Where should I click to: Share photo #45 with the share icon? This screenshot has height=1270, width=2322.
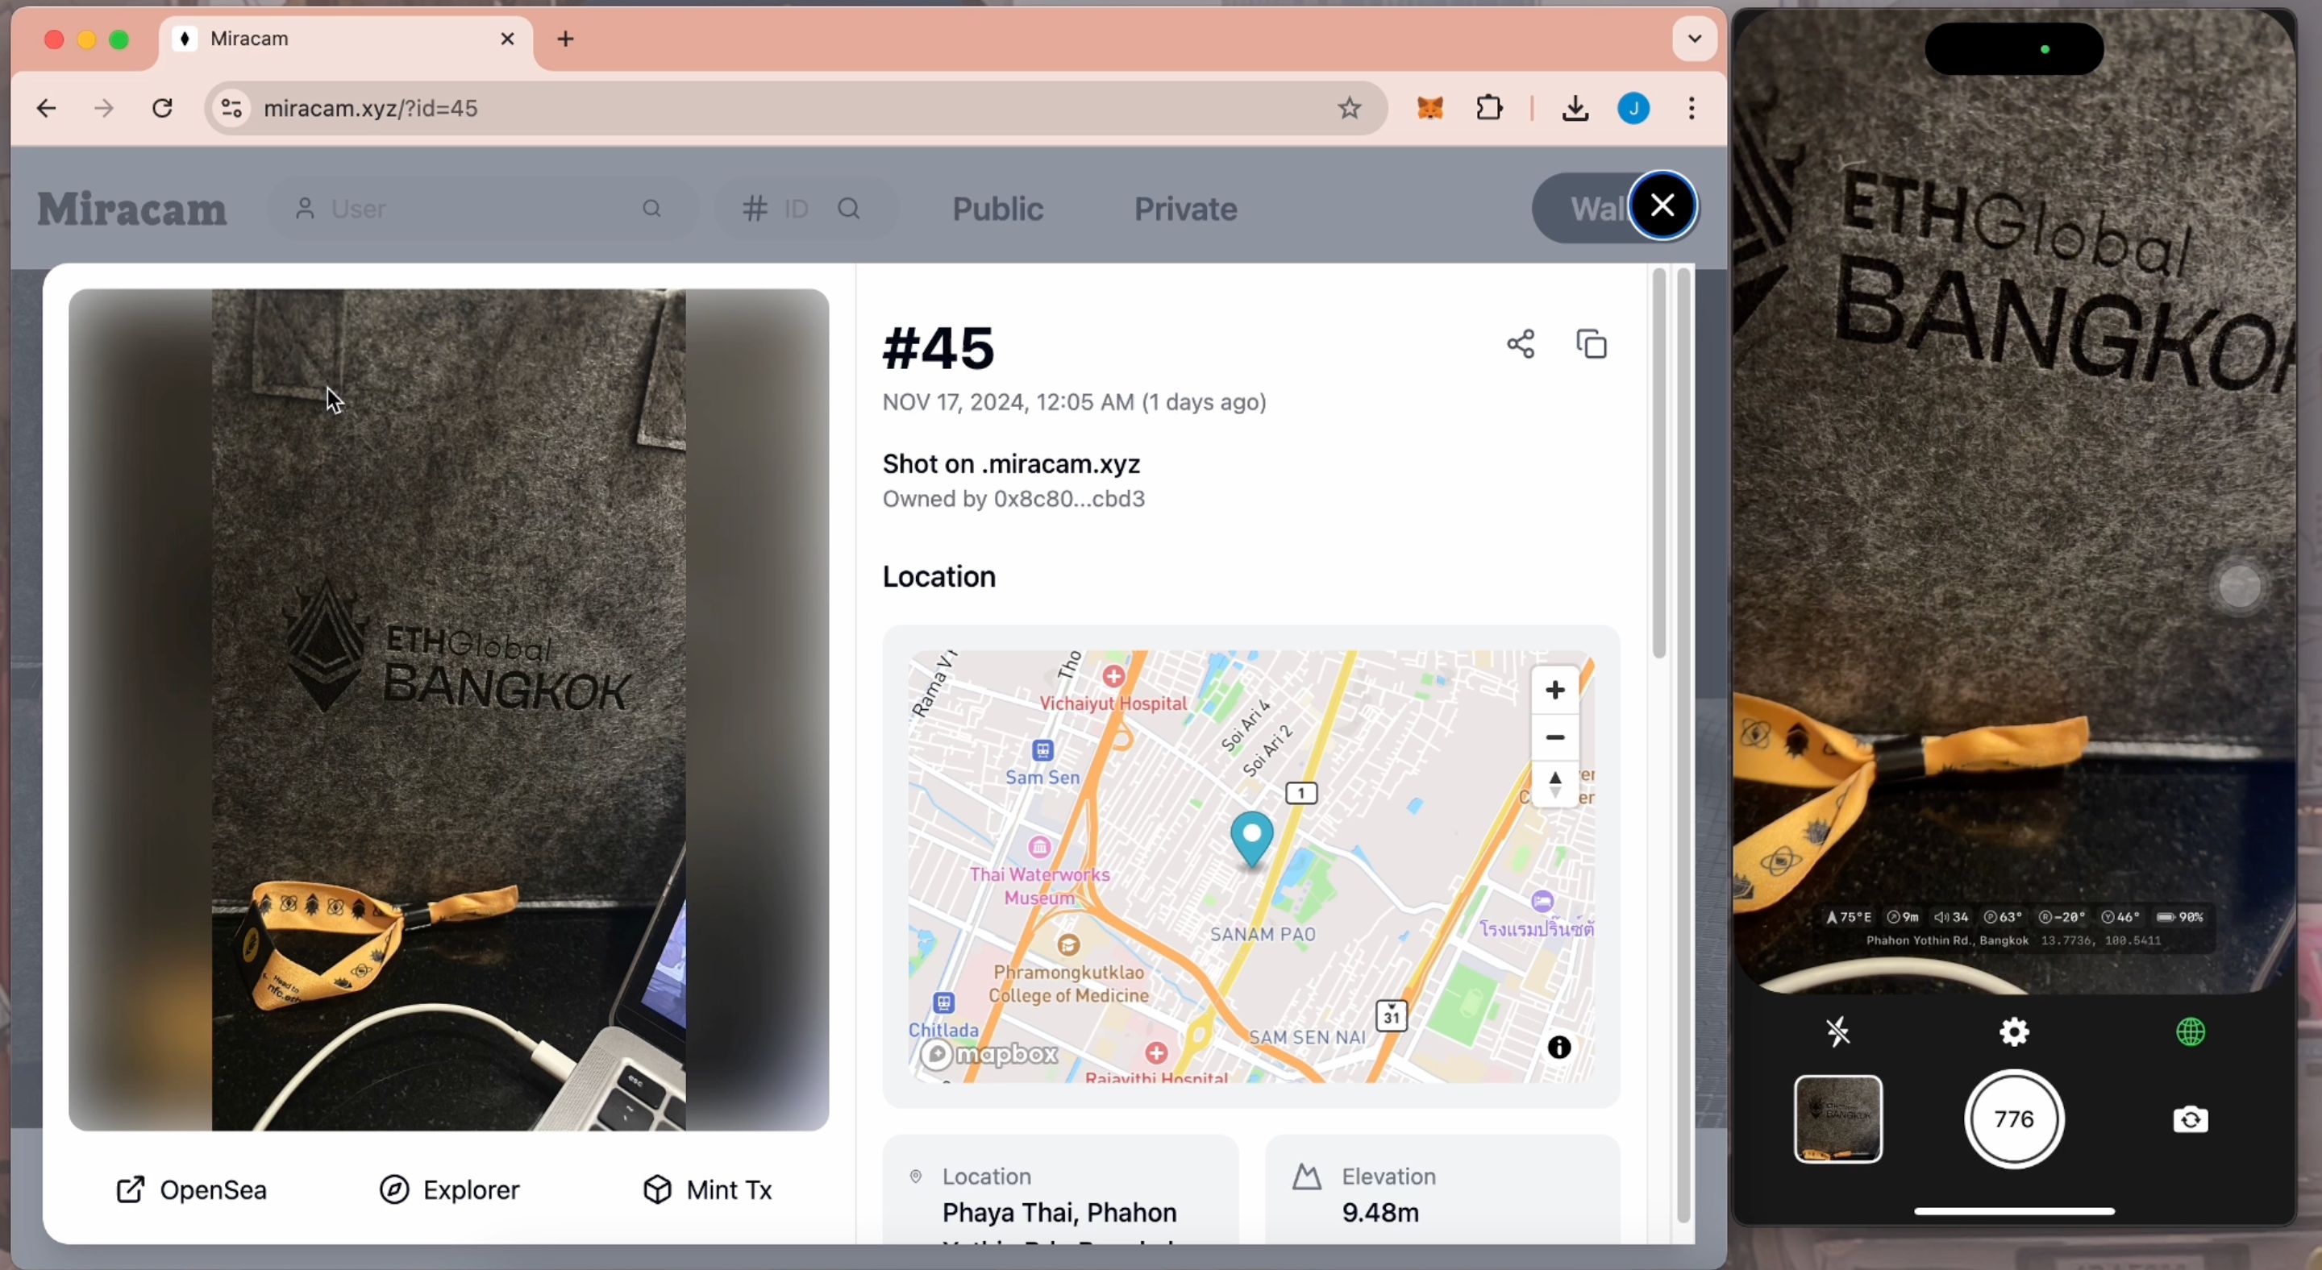(1521, 344)
